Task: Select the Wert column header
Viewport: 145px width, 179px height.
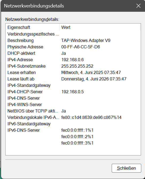Action: (100, 28)
